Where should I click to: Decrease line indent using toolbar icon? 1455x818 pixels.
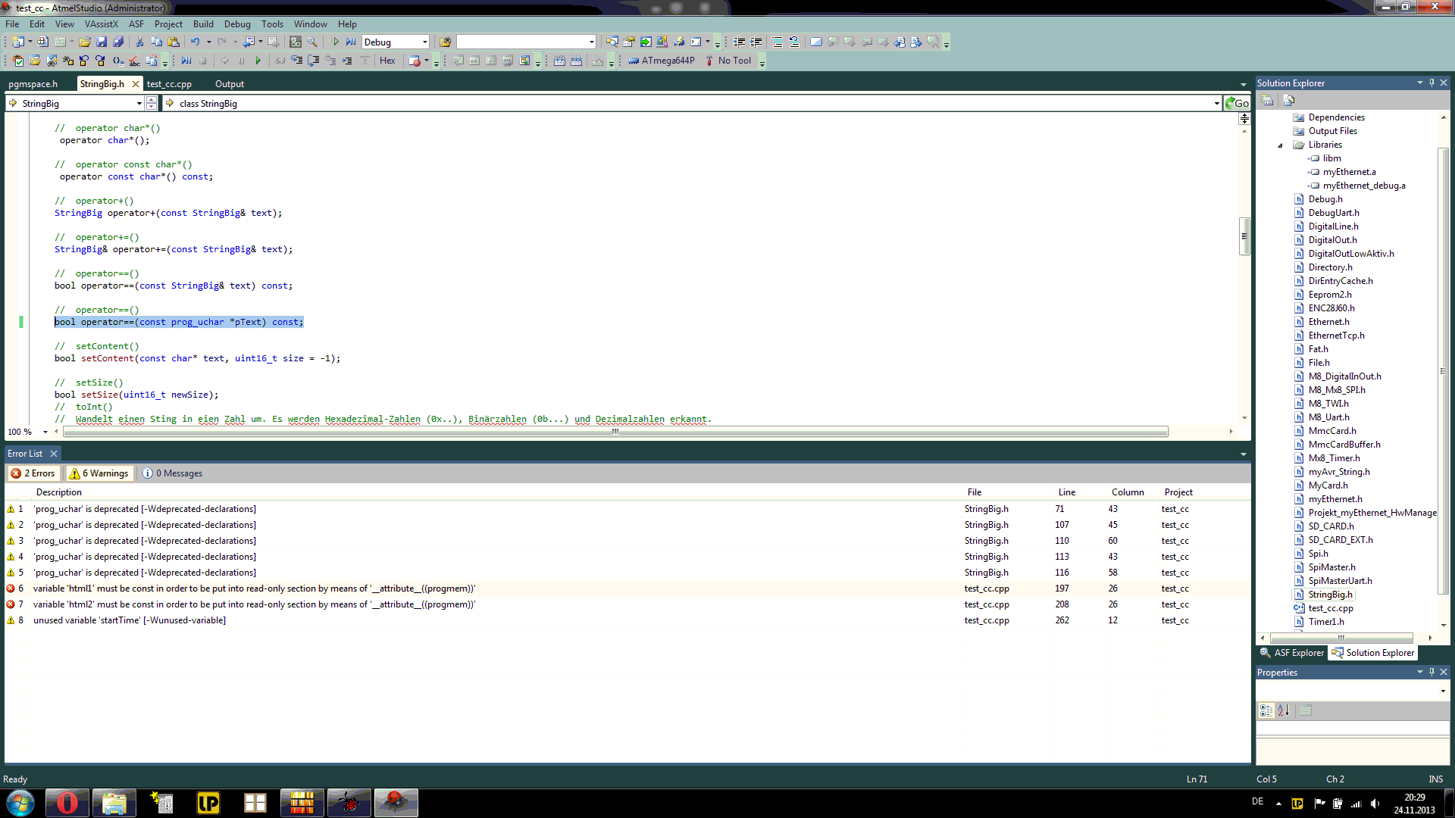[x=739, y=42]
